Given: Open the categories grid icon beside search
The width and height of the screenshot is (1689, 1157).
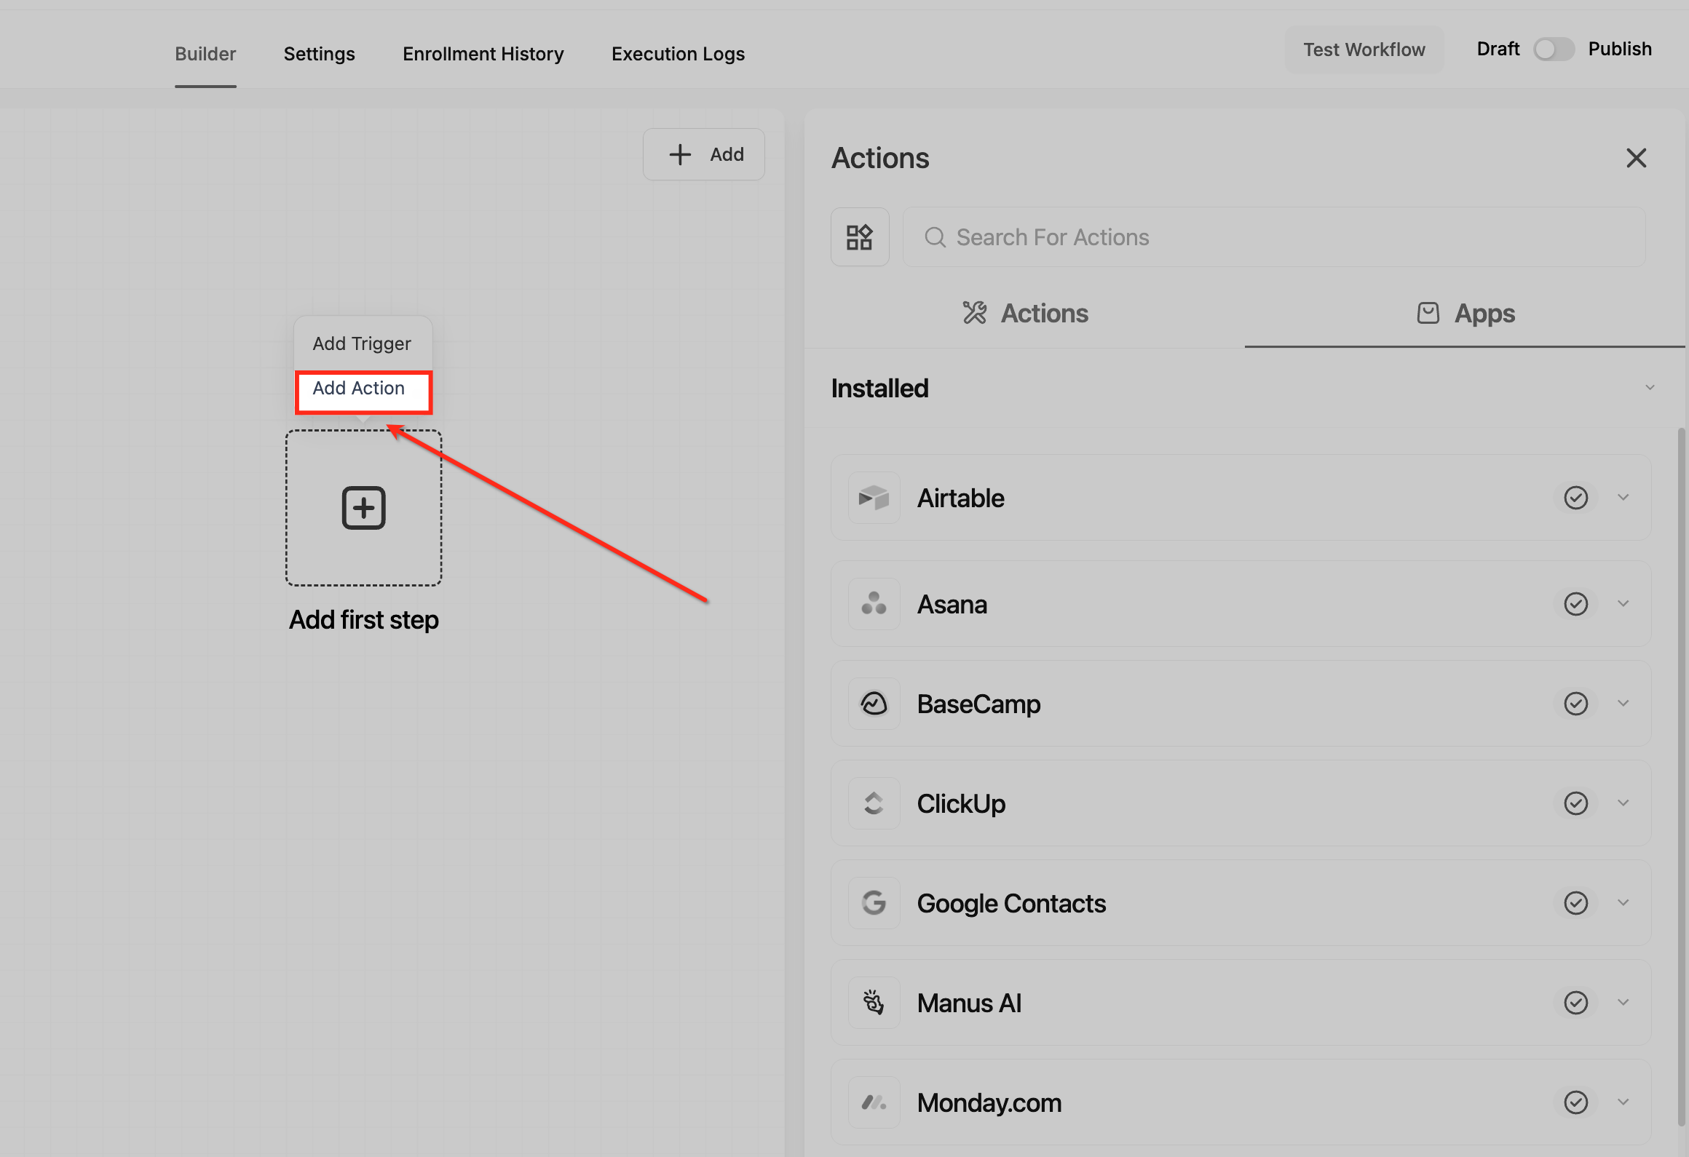Looking at the screenshot, I should tap(860, 237).
